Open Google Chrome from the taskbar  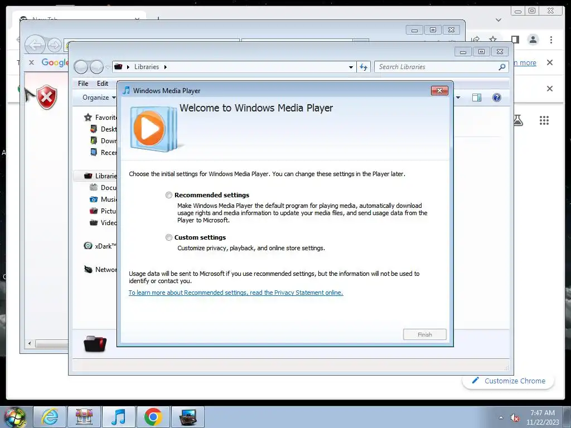point(153,417)
